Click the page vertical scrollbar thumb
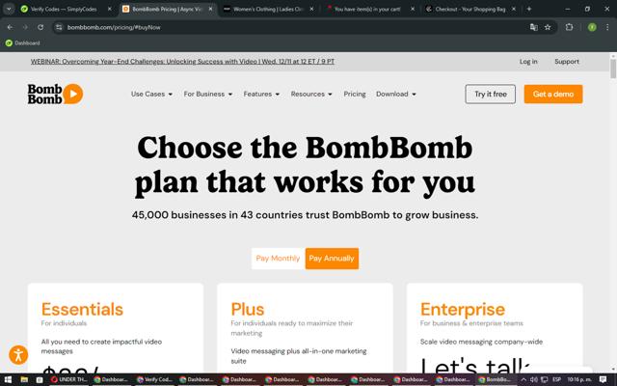617x386 pixels. pyautogui.click(x=613, y=69)
